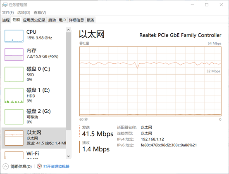229x174 pixels.
Task: Collapse view with 简略信息 chevron icon
Action: coord(5,167)
